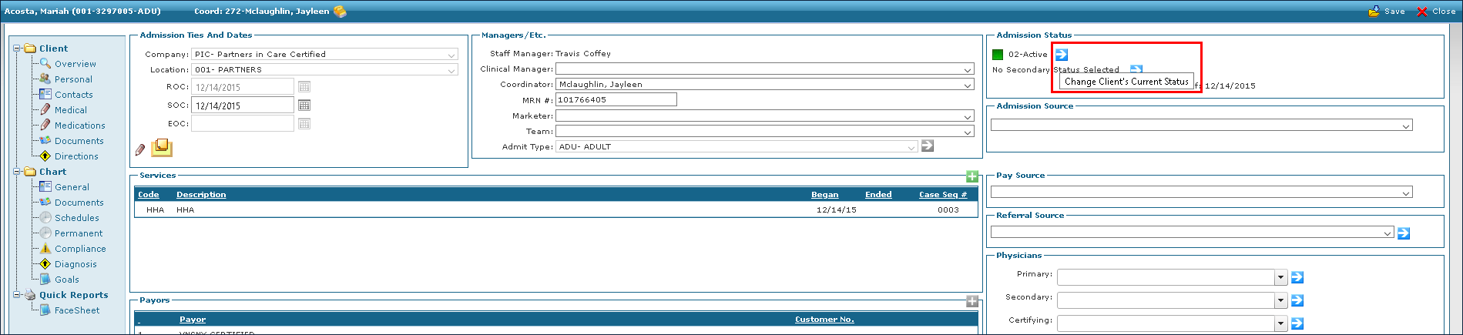Click arrow icon next to Admit Type
The height and width of the screenshot is (335, 1463).
pos(928,146)
